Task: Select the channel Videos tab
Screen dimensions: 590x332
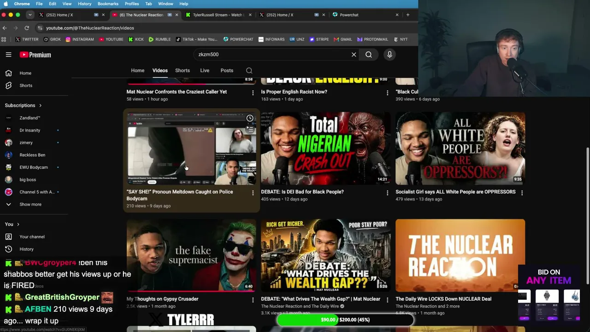Action: (x=160, y=71)
